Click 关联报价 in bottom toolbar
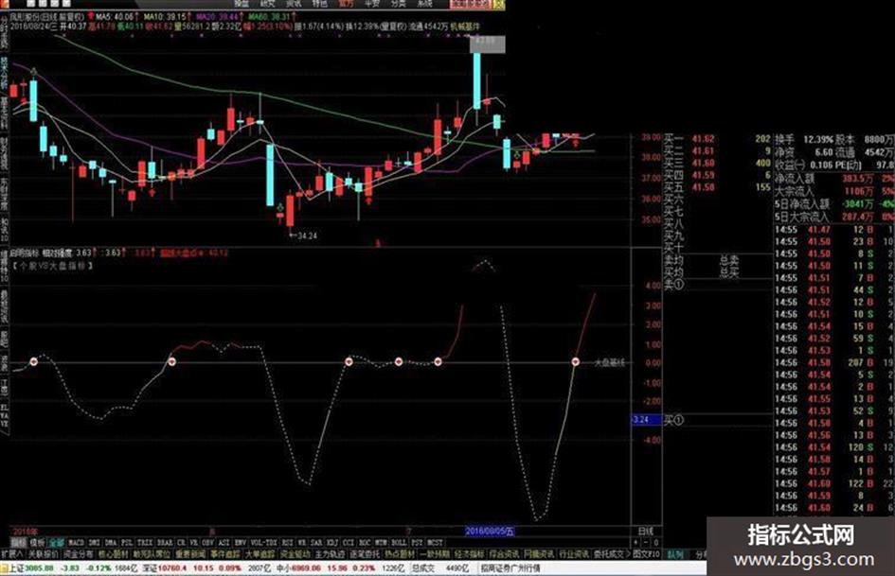The width and height of the screenshot is (895, 576). (43, 553)
